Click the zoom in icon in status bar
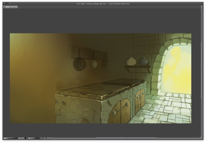The image size is (206, 143). tap(22, 138)
